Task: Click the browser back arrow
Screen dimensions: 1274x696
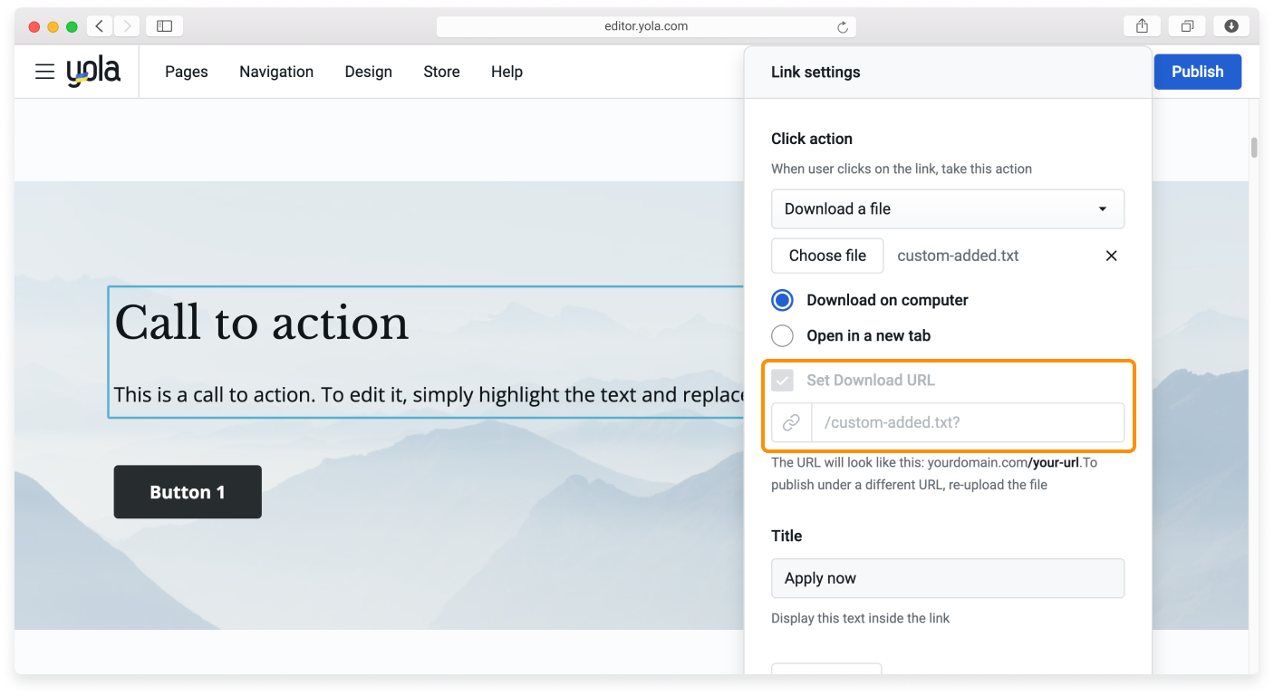Action: tap(100, 26)
